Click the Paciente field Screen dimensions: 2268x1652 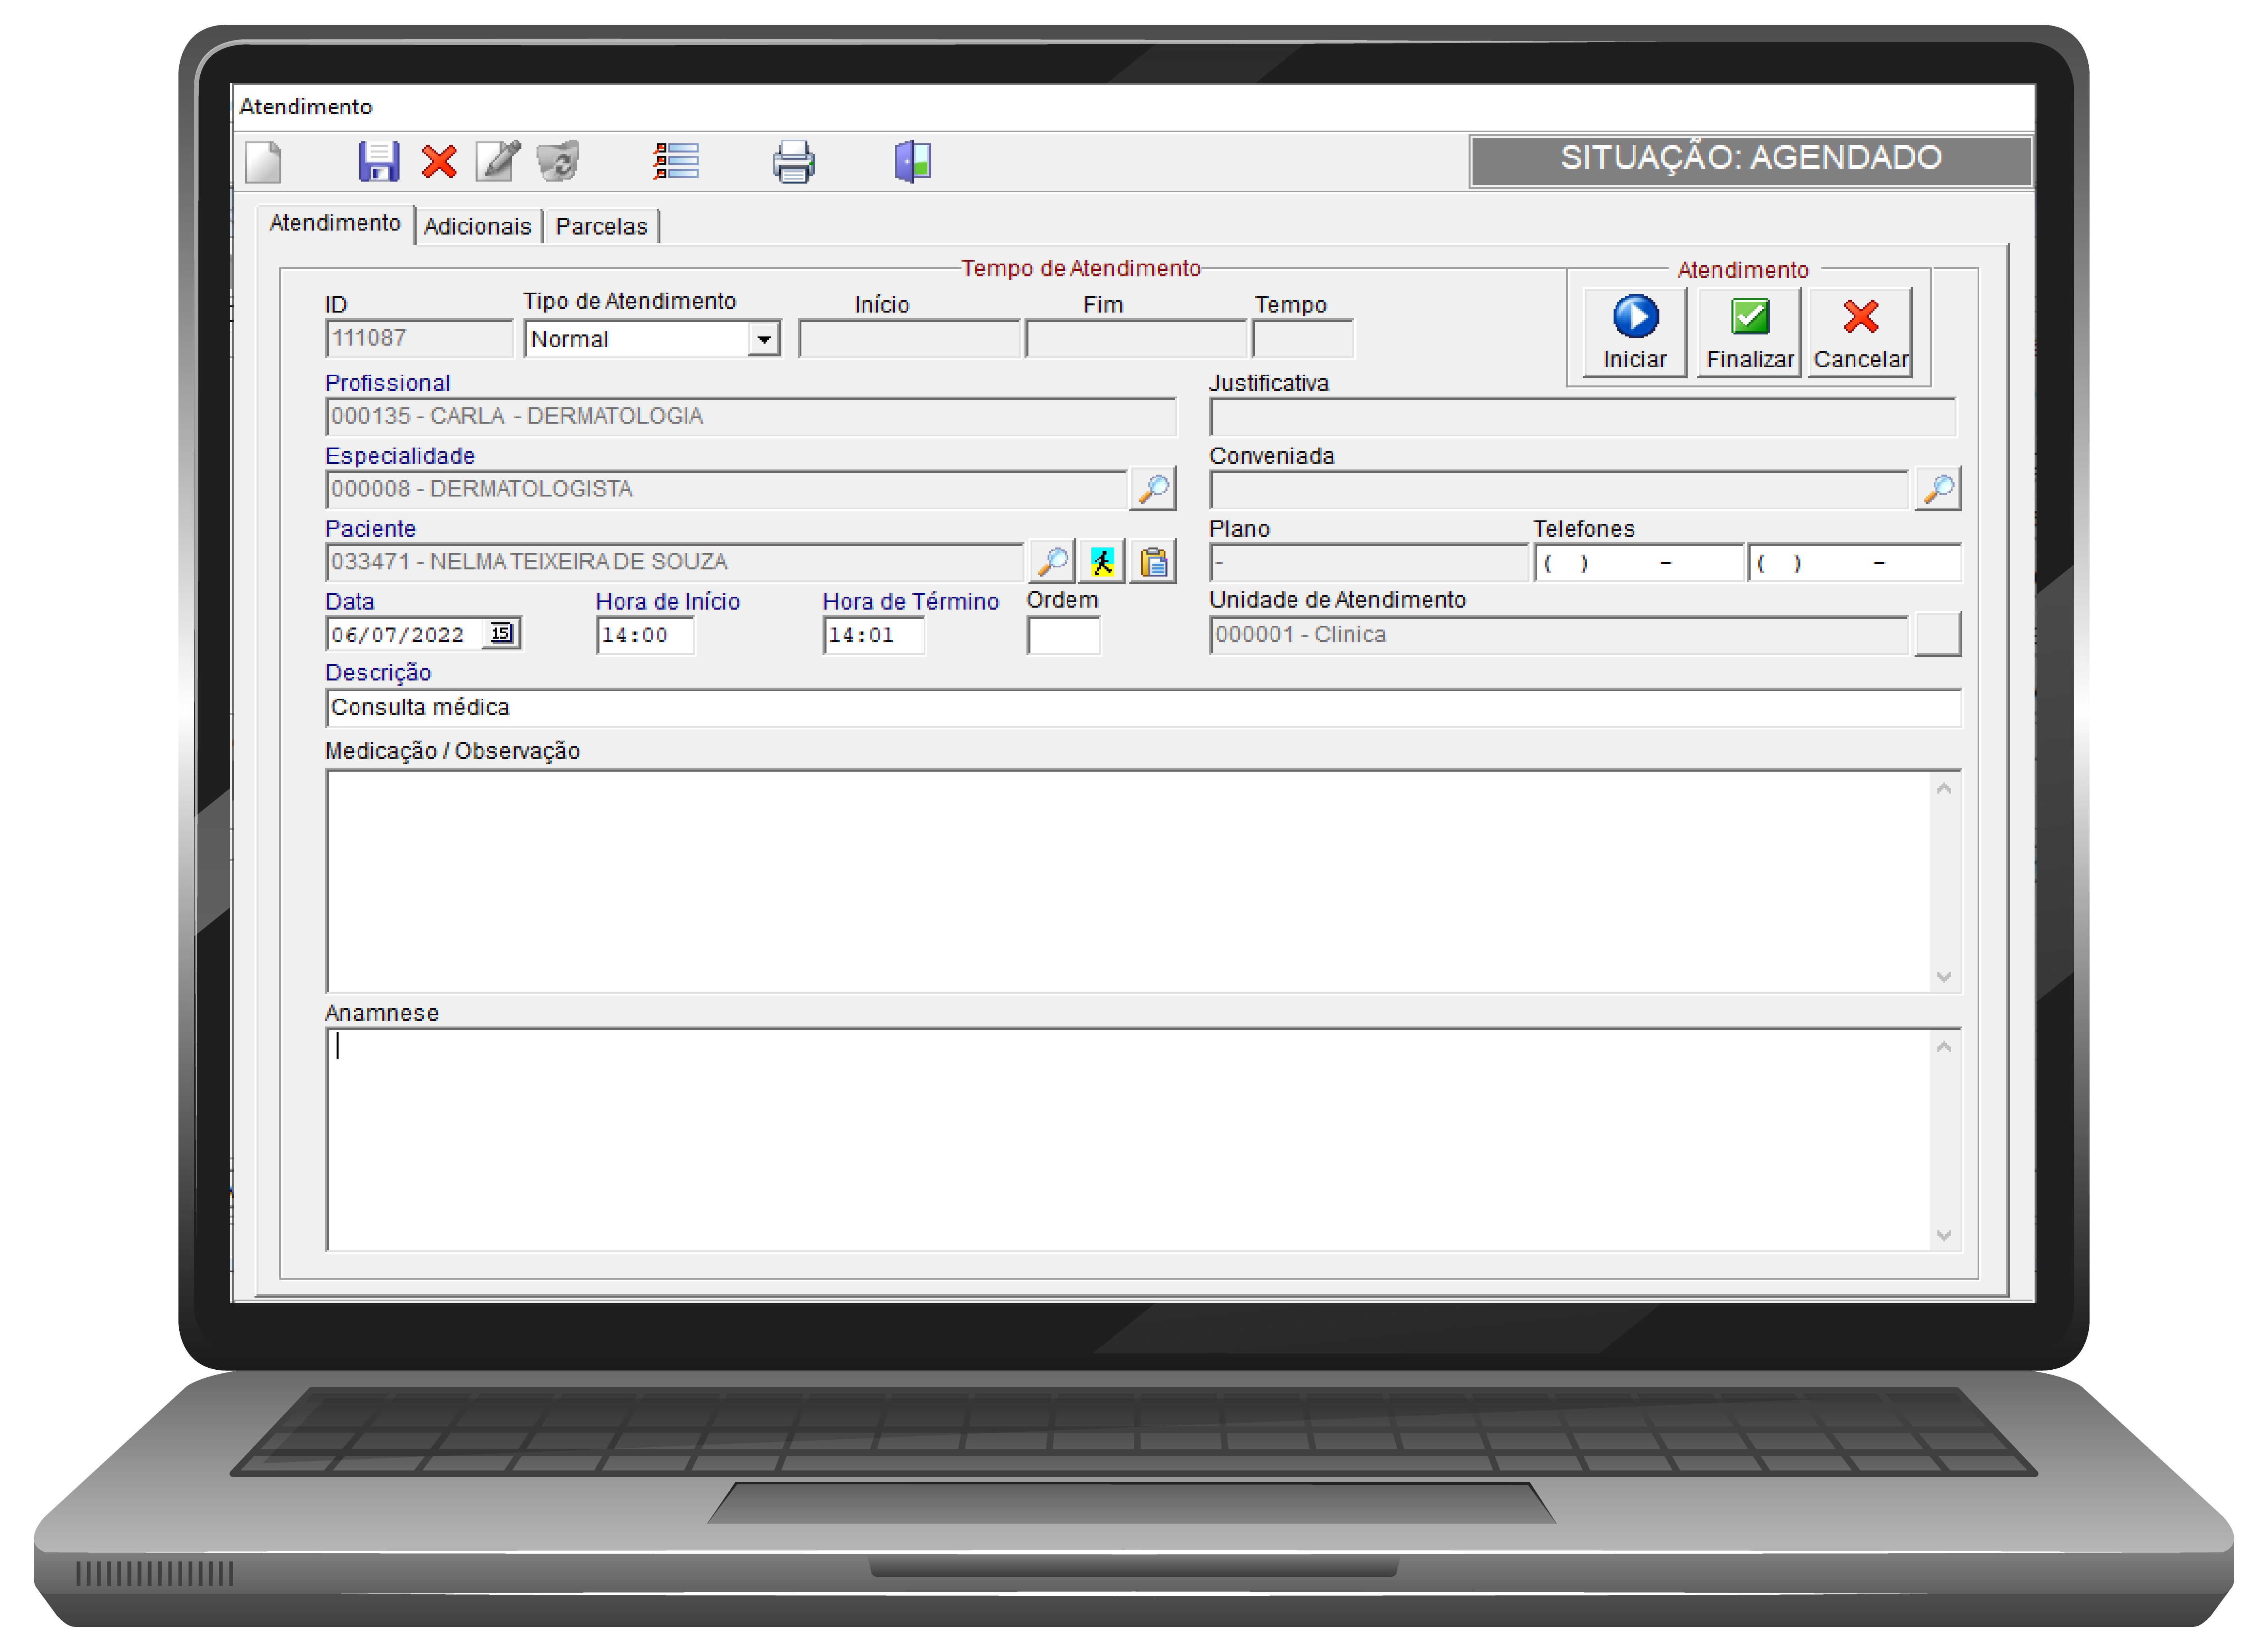click(675, 563)
